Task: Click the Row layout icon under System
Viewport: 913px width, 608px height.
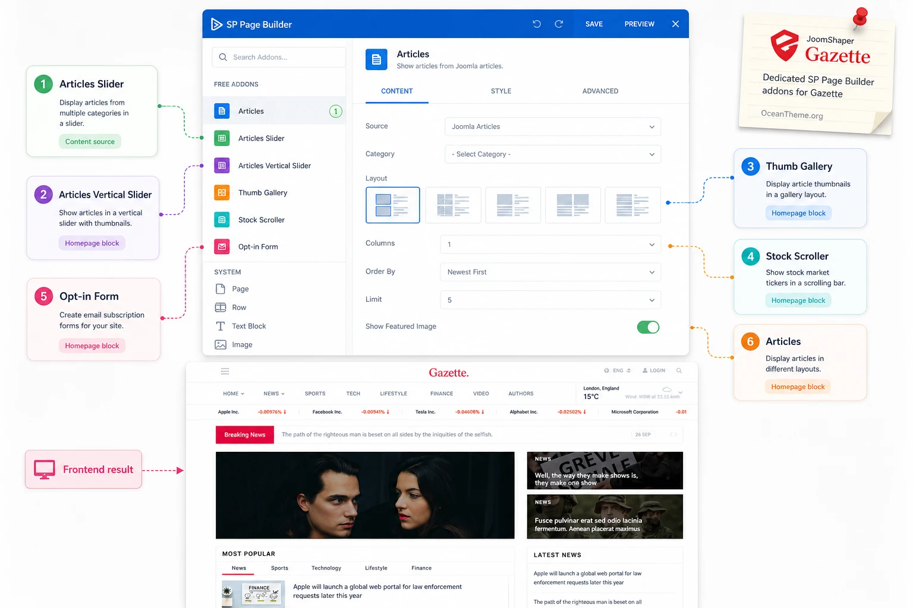Action: 221,308
